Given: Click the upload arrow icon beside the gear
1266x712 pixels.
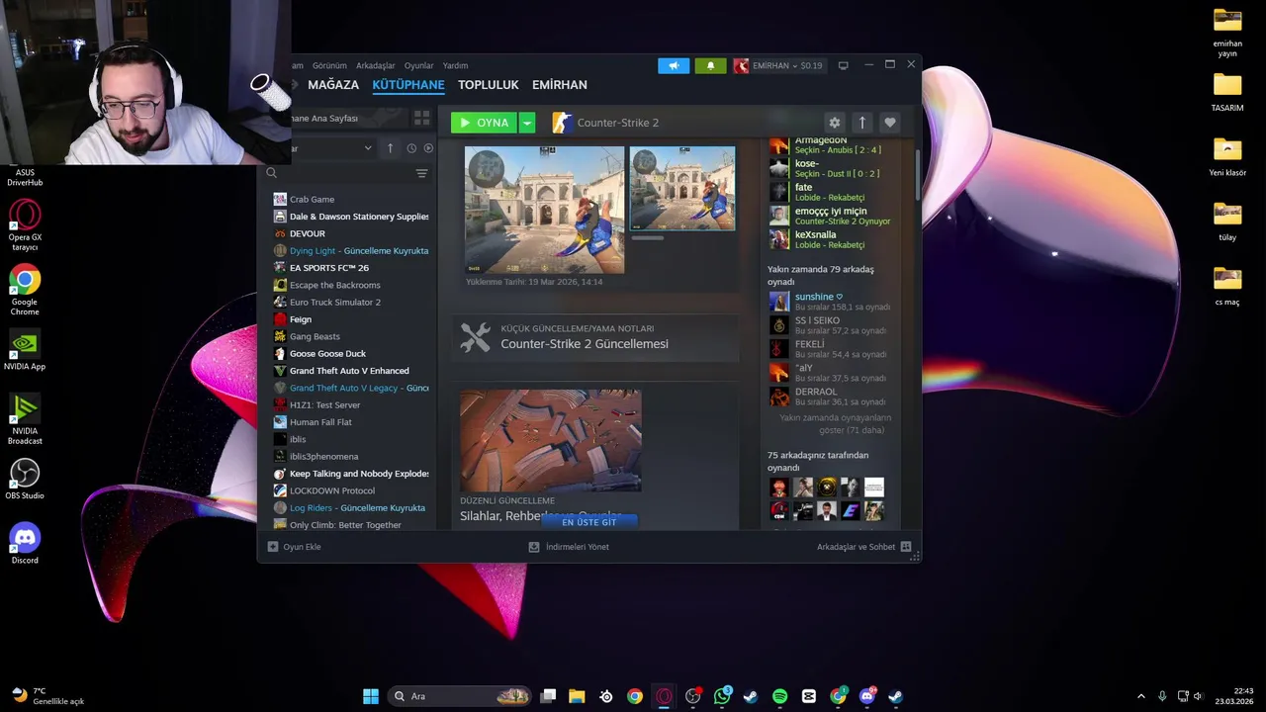Looking at the screenshot, I should [x=861, y=123].
